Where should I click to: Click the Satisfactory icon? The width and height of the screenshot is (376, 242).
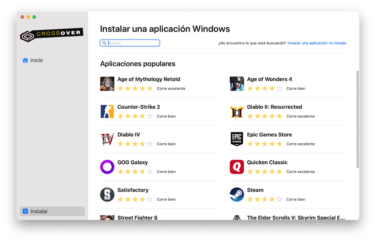tap(107, 195)
